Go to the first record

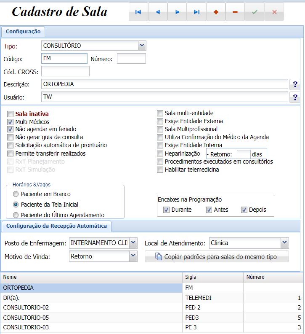(x=138, y=12)
